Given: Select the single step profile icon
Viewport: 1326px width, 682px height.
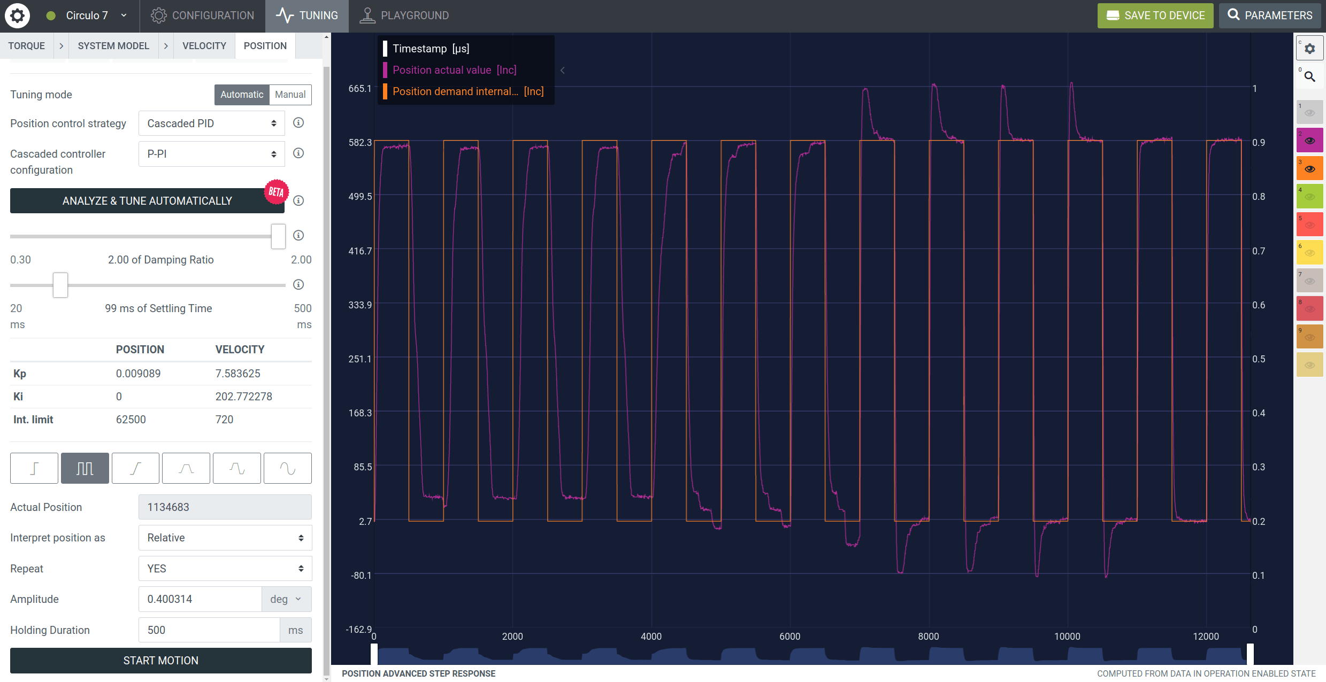Looking at the screenshot, I should (34, 468).
